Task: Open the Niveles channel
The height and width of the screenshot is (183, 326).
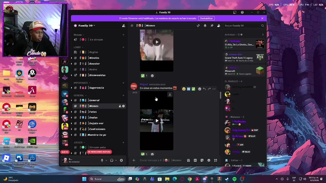Action: [x=99, y=58]
